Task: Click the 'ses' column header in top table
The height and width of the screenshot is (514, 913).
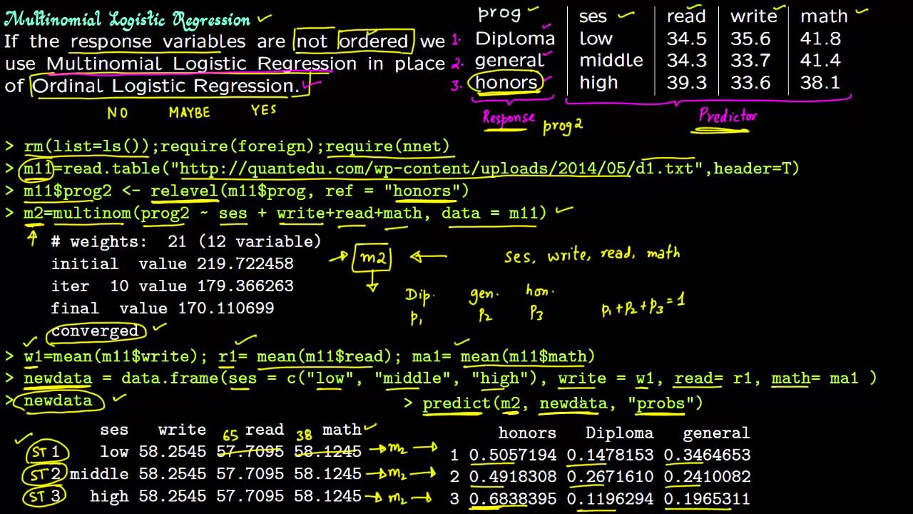Action: (593, 16)
